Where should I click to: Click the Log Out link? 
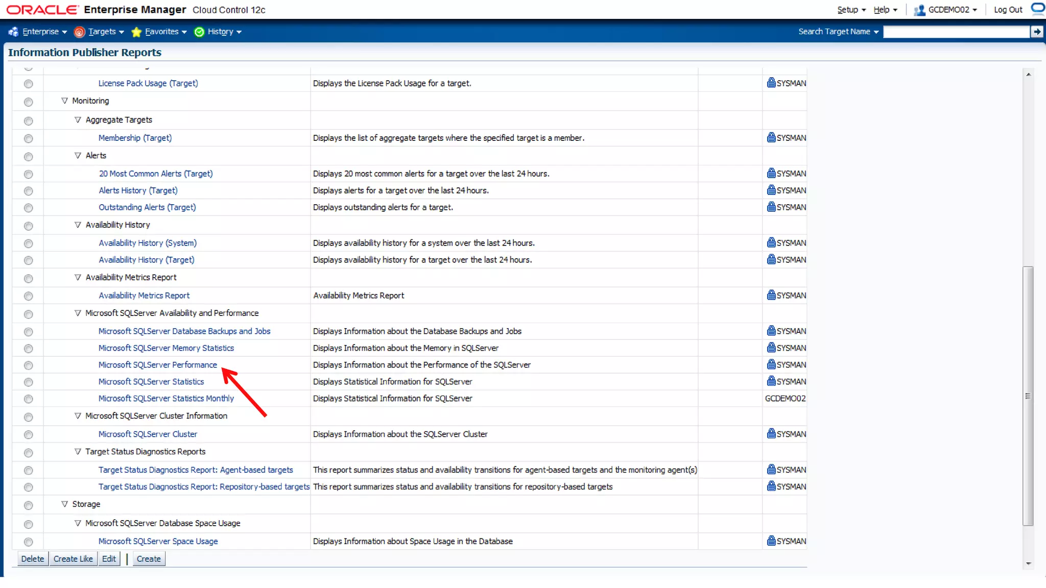coord(1008,10)
